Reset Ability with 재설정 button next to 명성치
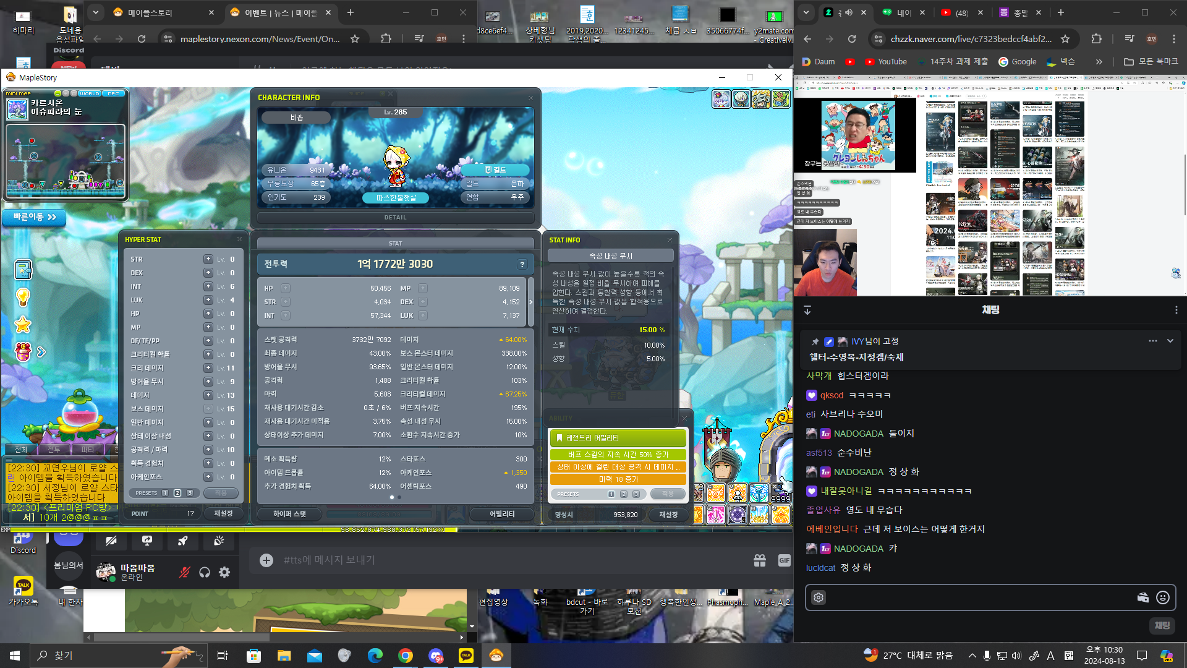1187x668 pixels. (x=668, y=515)
